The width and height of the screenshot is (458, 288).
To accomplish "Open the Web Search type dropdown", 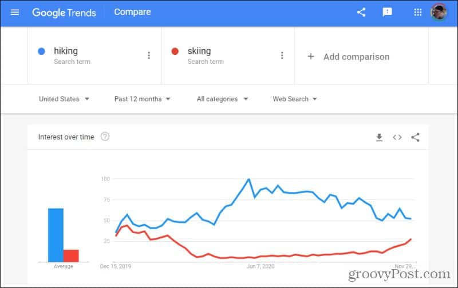I will 295,99.
